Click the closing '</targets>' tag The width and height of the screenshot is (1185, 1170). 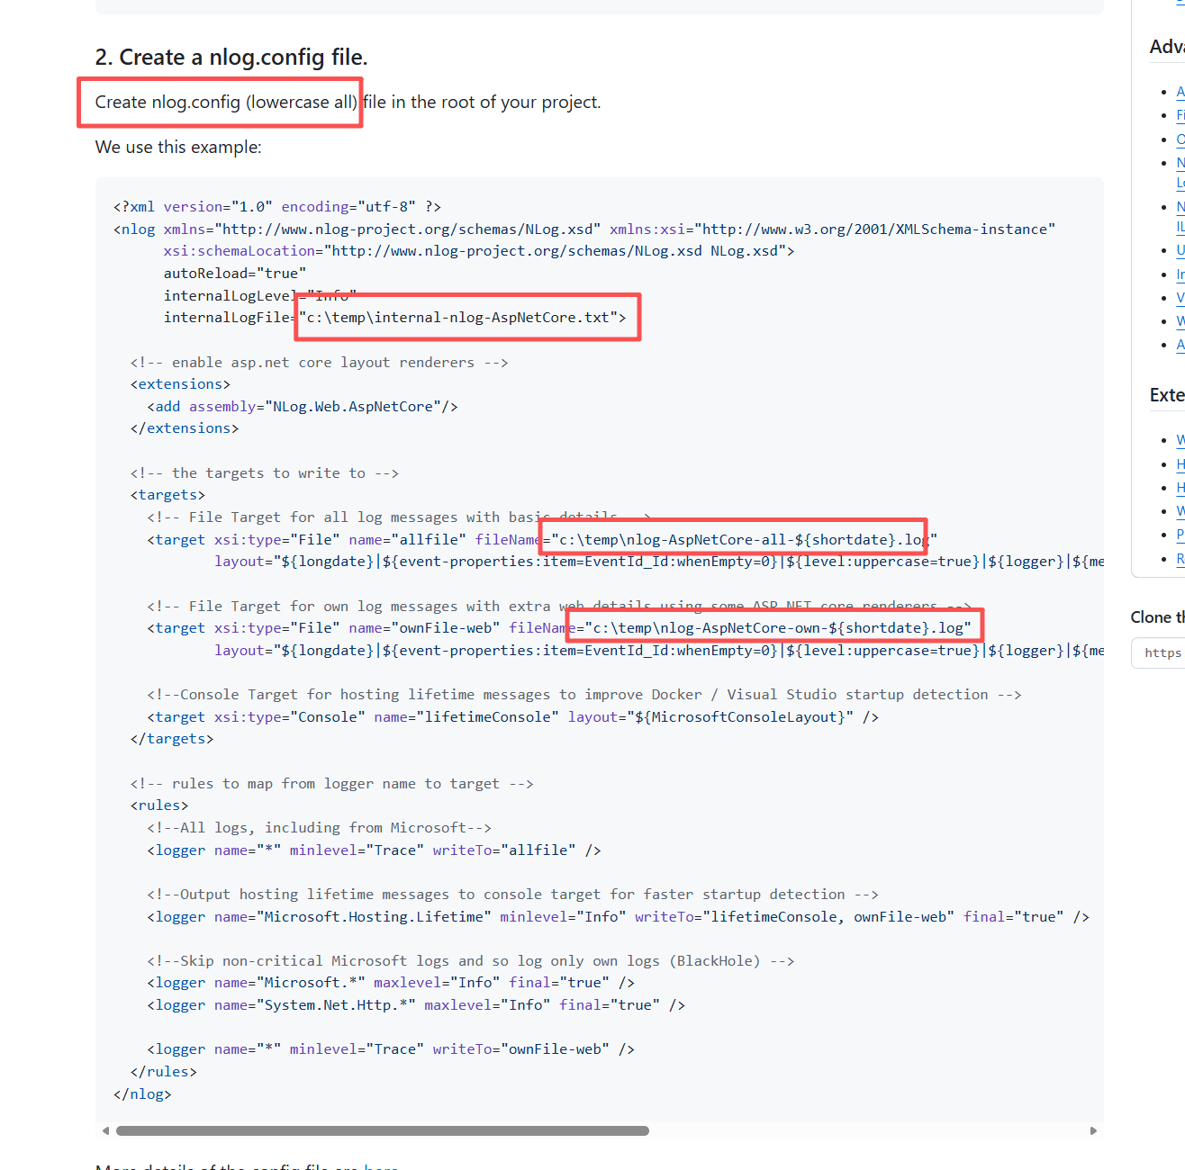tap(172, 739)
